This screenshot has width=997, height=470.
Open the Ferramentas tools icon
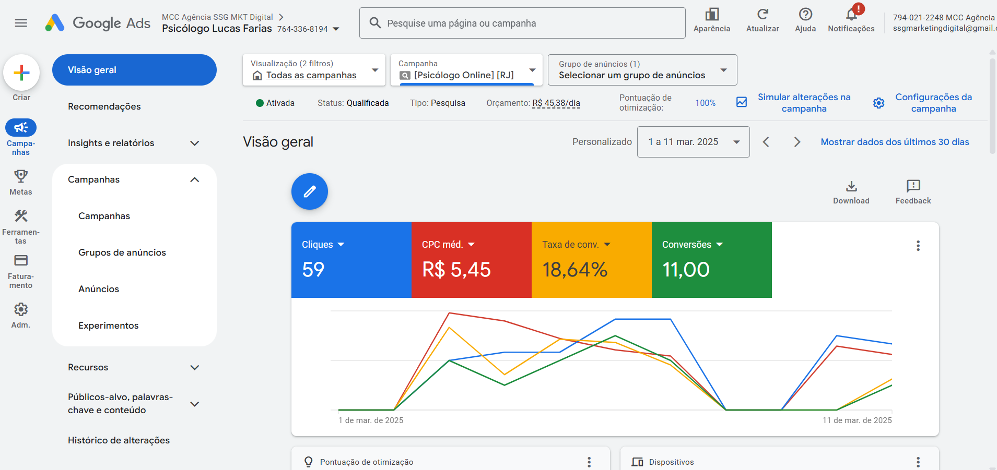(x=21, y=216)
